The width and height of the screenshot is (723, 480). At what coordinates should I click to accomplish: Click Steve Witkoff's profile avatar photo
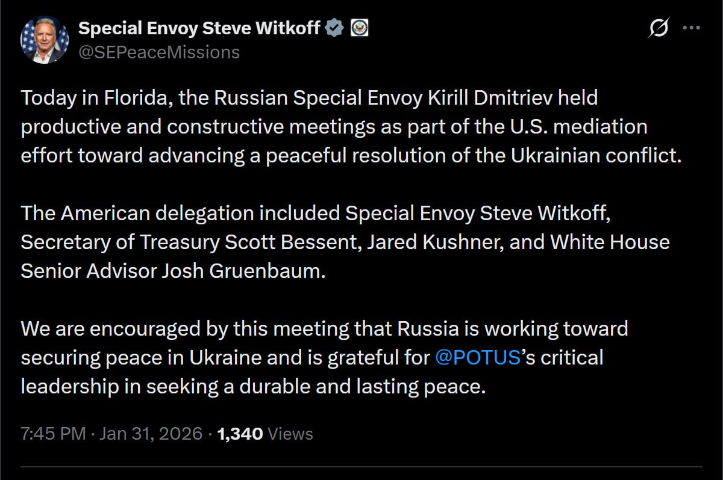45,40
